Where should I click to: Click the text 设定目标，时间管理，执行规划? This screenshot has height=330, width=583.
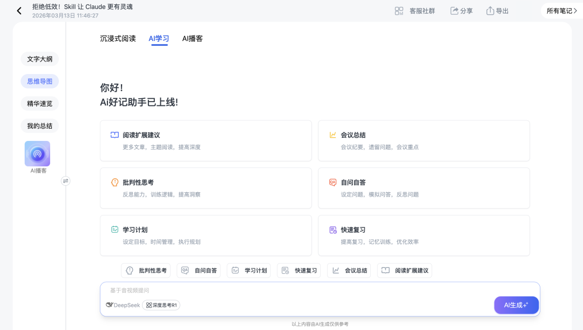click(162, 242)
